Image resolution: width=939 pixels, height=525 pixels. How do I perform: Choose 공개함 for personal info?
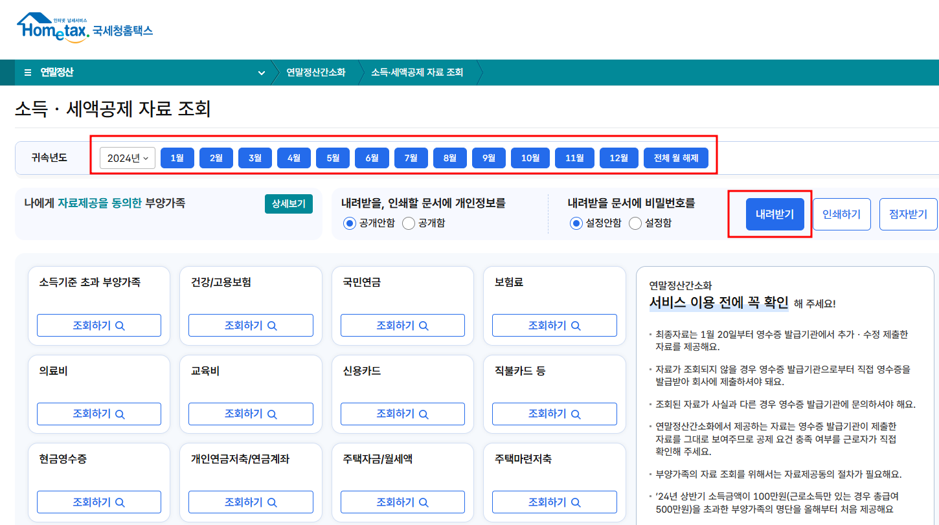424,223
